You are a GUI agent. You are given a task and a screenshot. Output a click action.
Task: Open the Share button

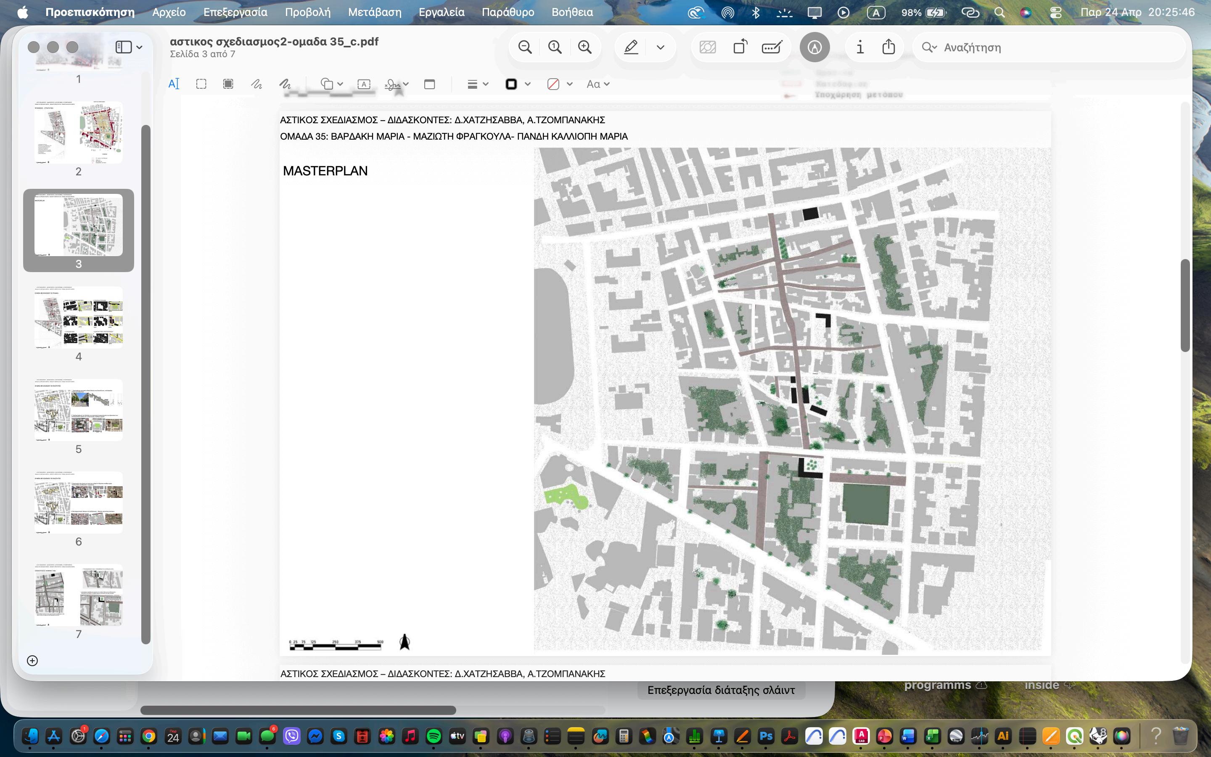pyautogui.click(x=888, y=47)
